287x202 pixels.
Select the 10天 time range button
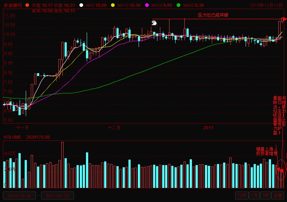[242, 195]
